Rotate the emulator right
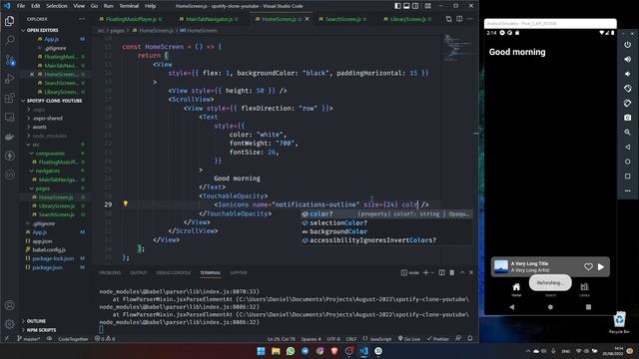Viewport: 639px width, 359px height. point(628,103)
